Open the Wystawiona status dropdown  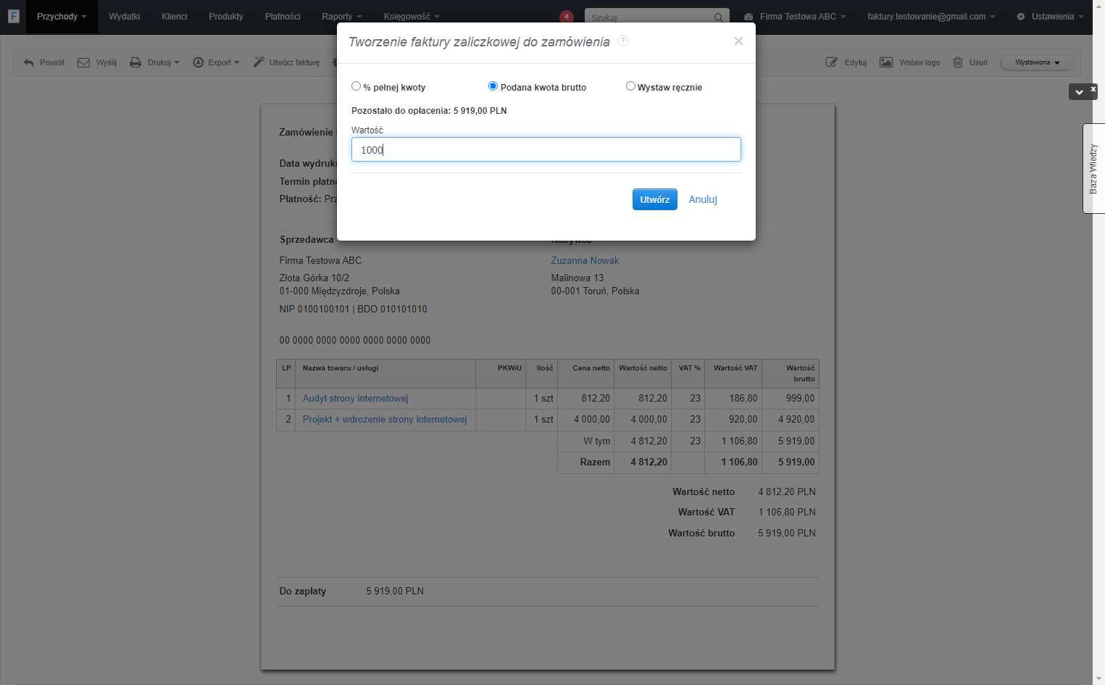point(1037,62)
